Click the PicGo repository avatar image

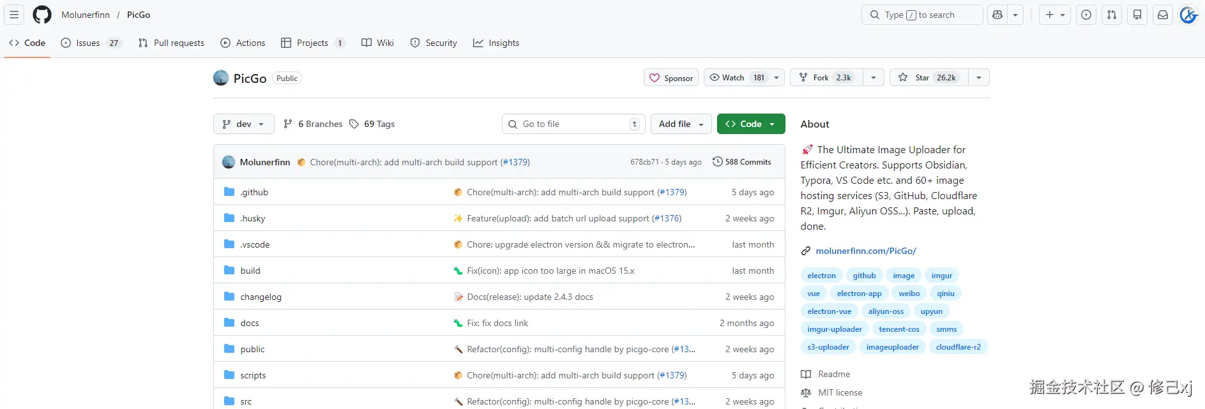tap(221, 78)
